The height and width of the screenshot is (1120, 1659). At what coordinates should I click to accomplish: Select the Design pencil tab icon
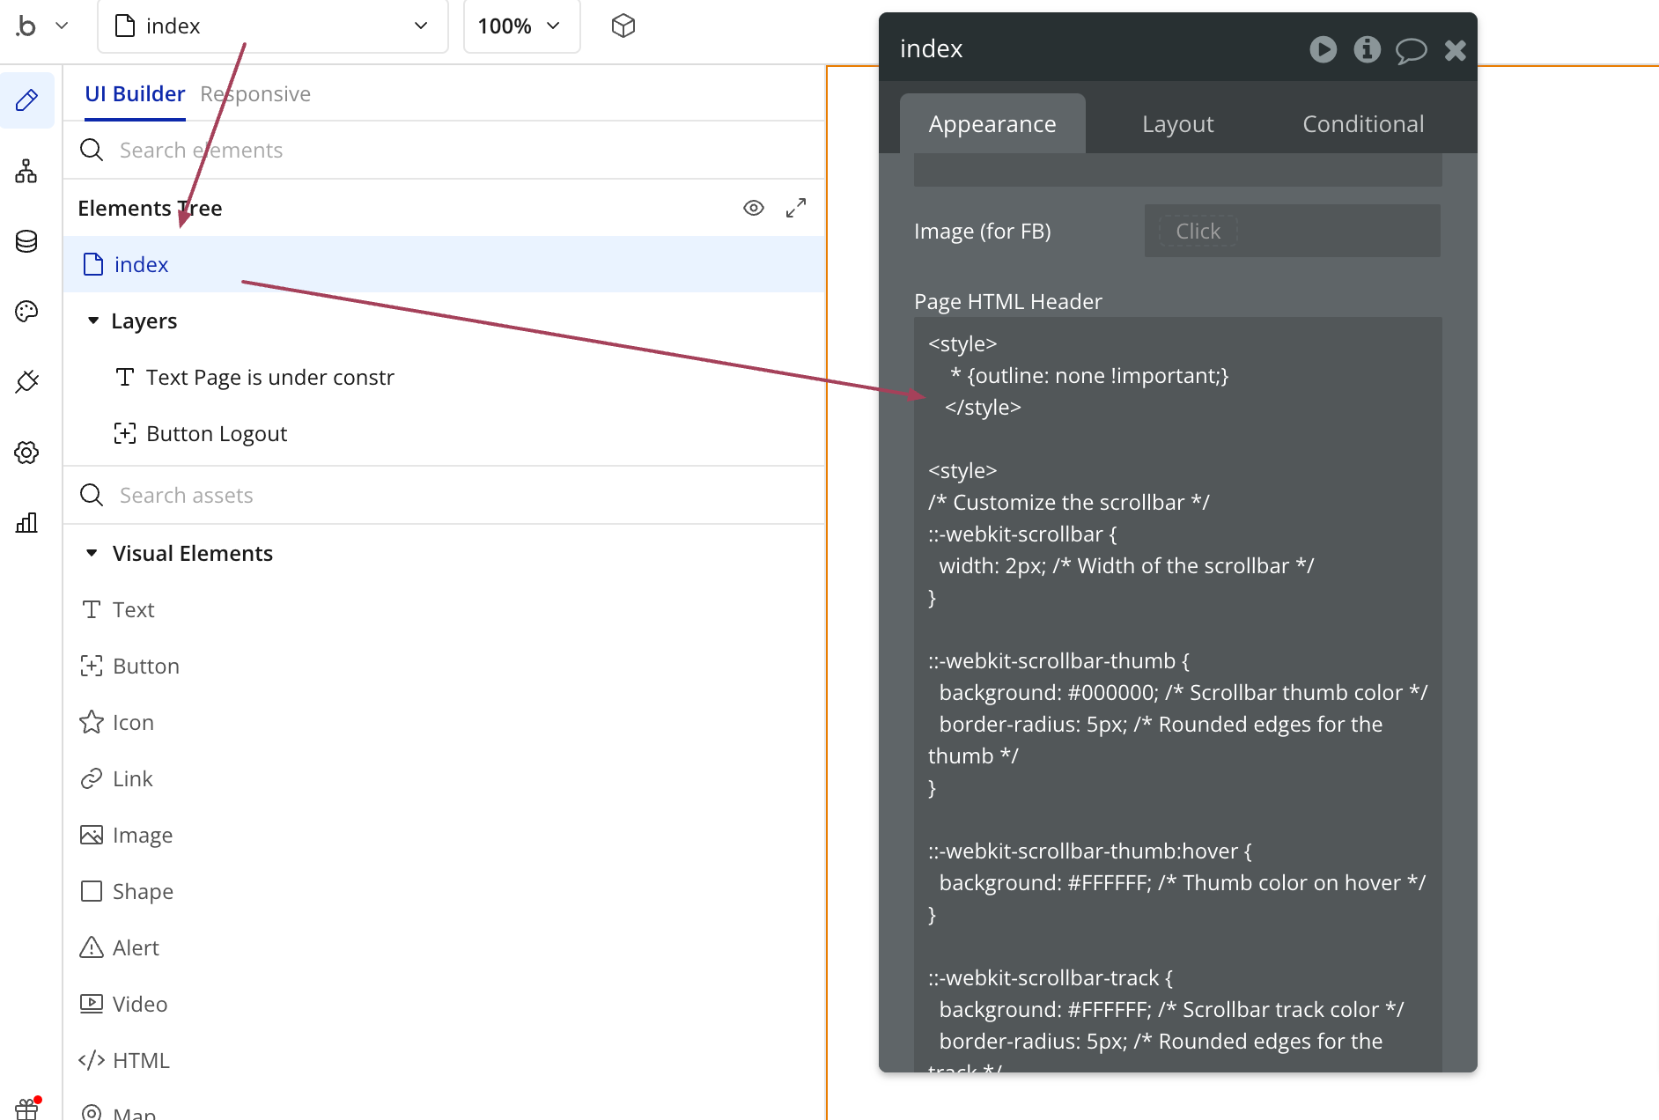click(26, 100)
